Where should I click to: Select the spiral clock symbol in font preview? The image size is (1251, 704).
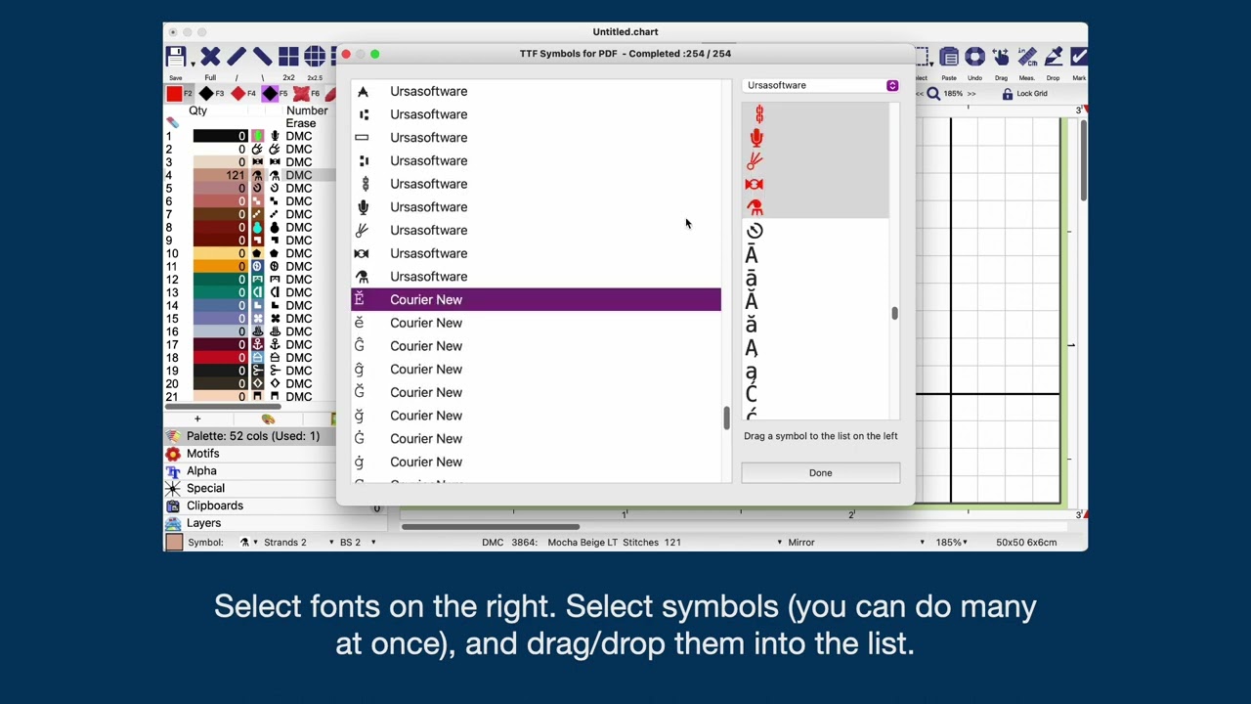click(755, 231)
